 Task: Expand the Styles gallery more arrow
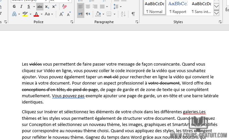[216, 13]
